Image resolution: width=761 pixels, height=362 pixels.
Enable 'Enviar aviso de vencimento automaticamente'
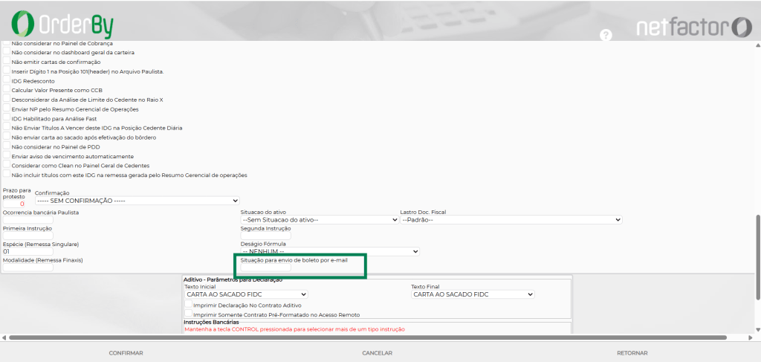6,156
